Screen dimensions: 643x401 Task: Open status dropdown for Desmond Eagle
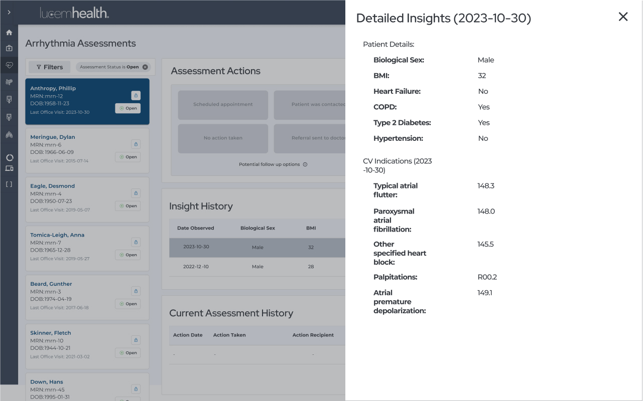tap(127, 206)
